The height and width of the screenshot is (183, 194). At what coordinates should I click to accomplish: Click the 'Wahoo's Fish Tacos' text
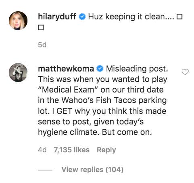pyautogui.click(x=99, y=100)
